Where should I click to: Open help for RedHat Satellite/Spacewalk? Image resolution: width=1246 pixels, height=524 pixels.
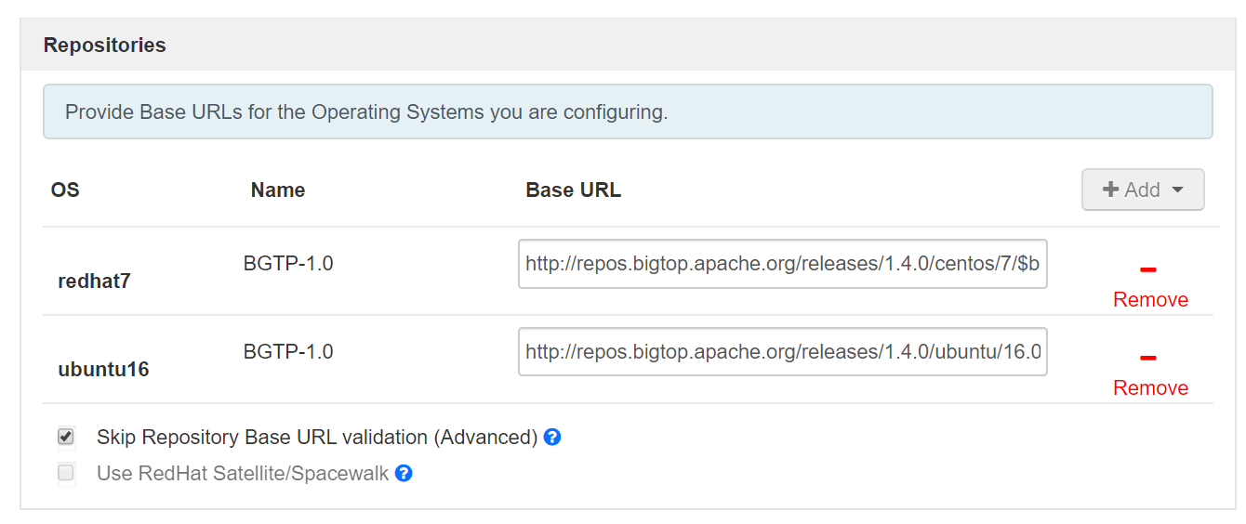pos(404,474)
